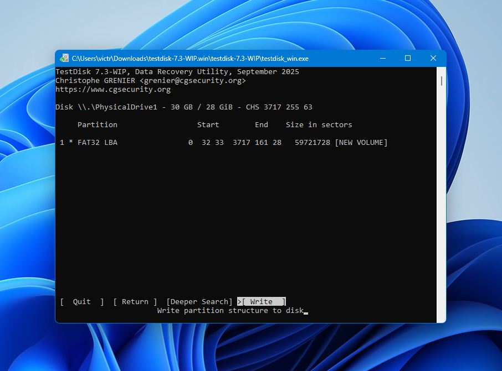The width and height of the screenshot is (502, 371).
Task: Close the TestDisk console window
Action: [433, 58]
